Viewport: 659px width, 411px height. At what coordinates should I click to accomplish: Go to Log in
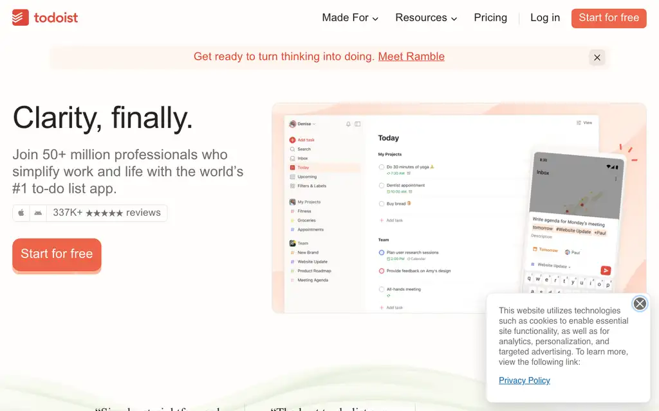click(x=544, y=17)
